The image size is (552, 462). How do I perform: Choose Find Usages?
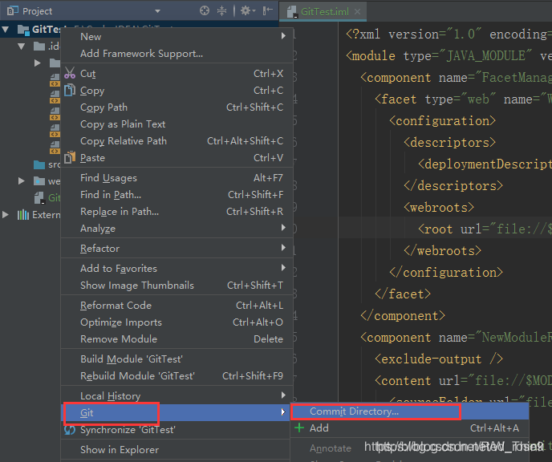177,178
